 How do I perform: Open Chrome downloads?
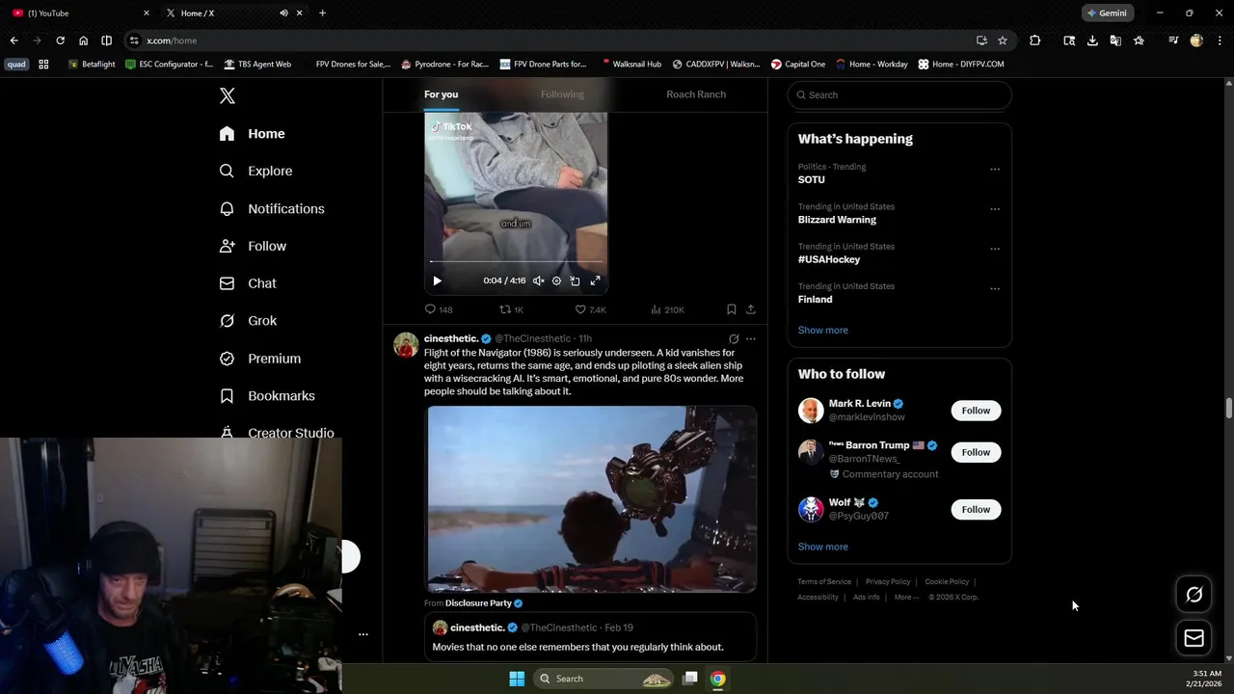click(x=1092, y=40)
